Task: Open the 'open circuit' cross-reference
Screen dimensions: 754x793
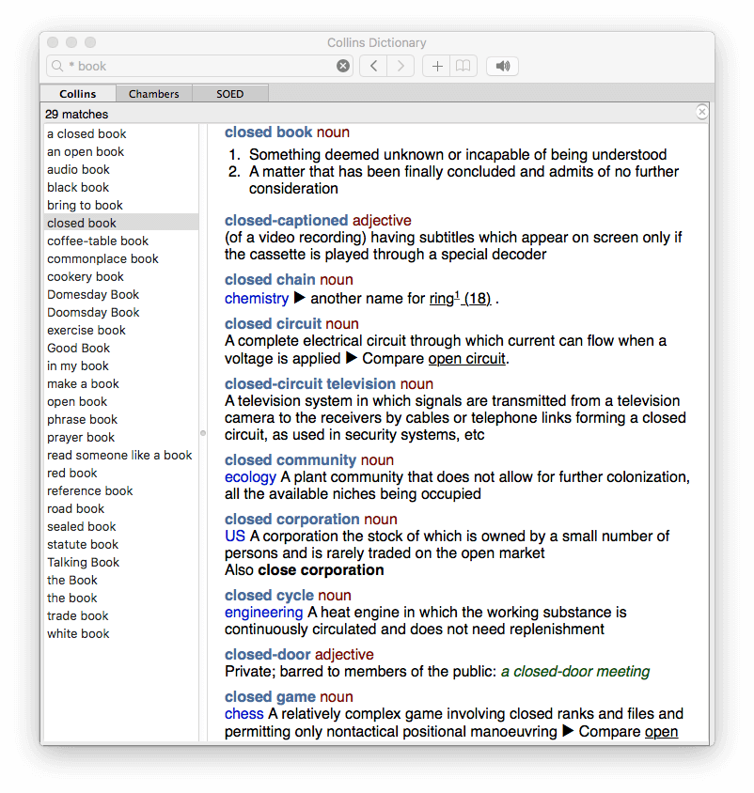Action: (x=466, y=359)
